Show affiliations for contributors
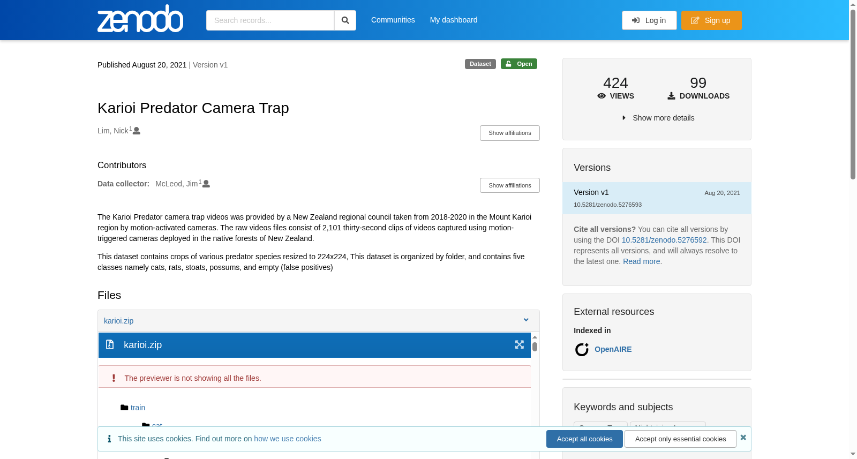Screen dimensions: 857x459 tap(509, 185)
